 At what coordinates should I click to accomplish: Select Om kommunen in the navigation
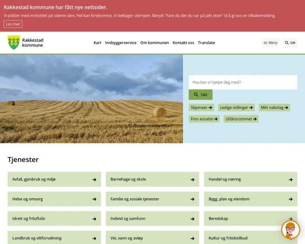(155, 43)
